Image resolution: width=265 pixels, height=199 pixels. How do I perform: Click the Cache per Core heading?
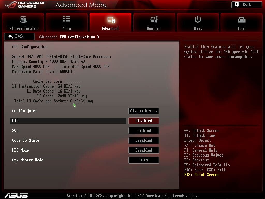click(48, 81)
